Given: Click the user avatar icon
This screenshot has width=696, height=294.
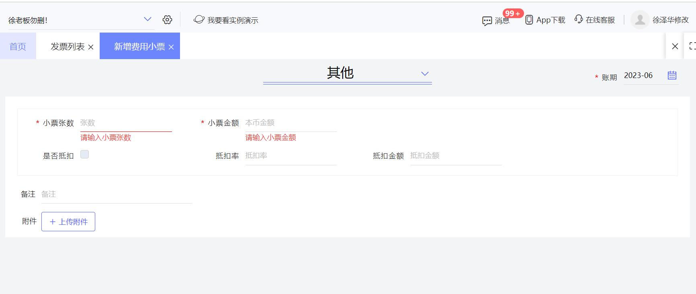Looking at the screenshot, I should (640, 20).
